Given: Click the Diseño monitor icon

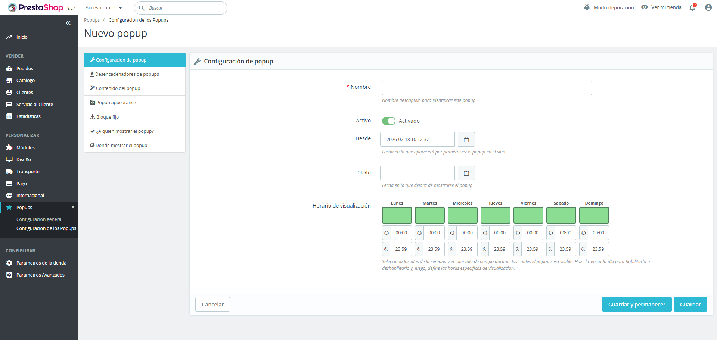Looking at the screenshot, I should 9,160.
